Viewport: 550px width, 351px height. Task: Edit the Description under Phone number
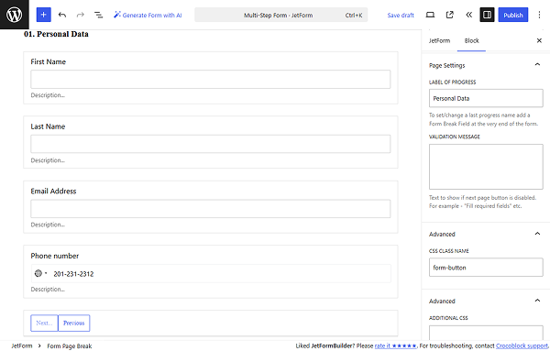tap(48, 290)
